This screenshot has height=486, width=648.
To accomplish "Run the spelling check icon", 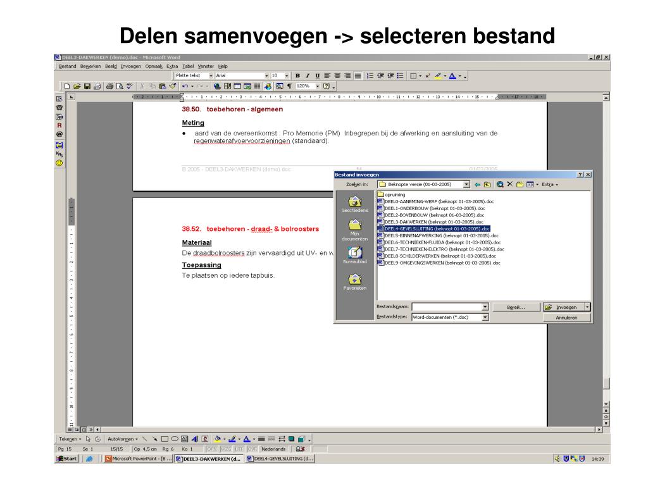I will point(129,86).
